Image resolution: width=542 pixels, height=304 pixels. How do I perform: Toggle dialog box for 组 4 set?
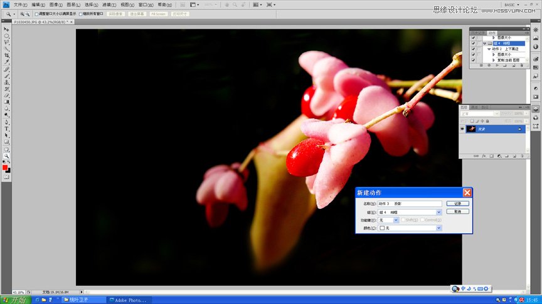pyautogui.click(x=479, y=43)
